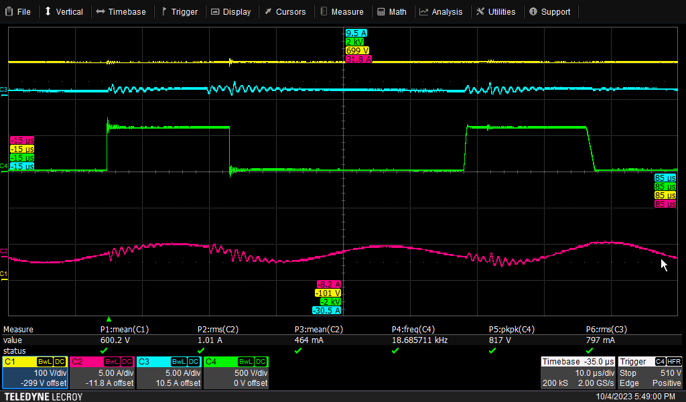The height and width of the screenshot is (402, 686).
Task: Click the C1 BwL badge
Action: (45, 362)
